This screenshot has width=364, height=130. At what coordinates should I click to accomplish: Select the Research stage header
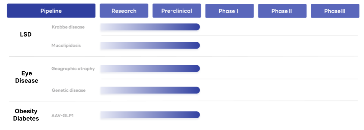(124, 11)
